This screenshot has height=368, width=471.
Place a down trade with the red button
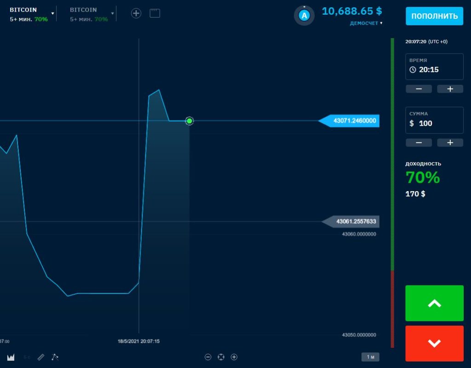[x=434, y=343]
